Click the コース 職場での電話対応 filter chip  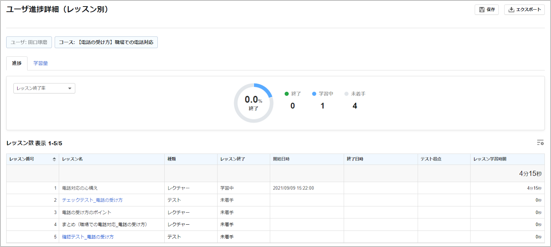(106, 42)
